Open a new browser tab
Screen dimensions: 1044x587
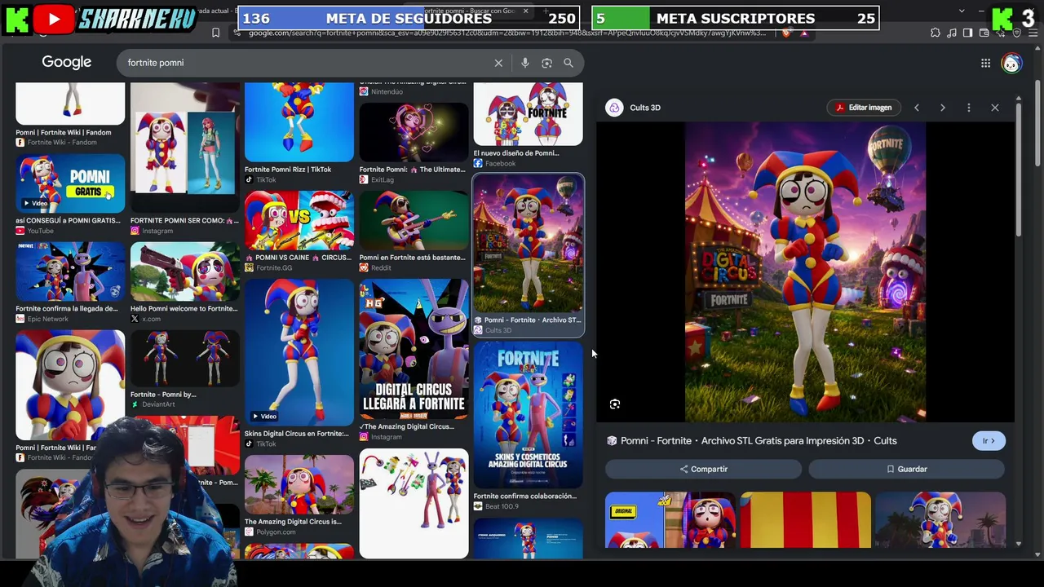pos(546,11)
